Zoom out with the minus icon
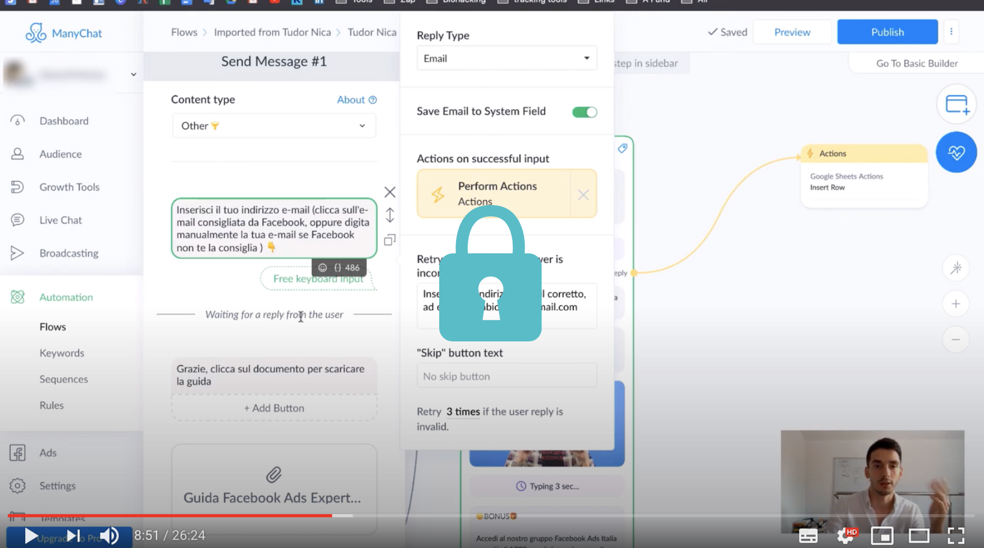The width and height of the screenshot is (984, 548). (956, 340)
